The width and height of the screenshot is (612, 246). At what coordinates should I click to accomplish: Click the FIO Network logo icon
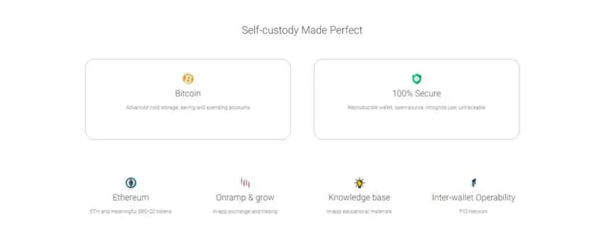[473, 182]
